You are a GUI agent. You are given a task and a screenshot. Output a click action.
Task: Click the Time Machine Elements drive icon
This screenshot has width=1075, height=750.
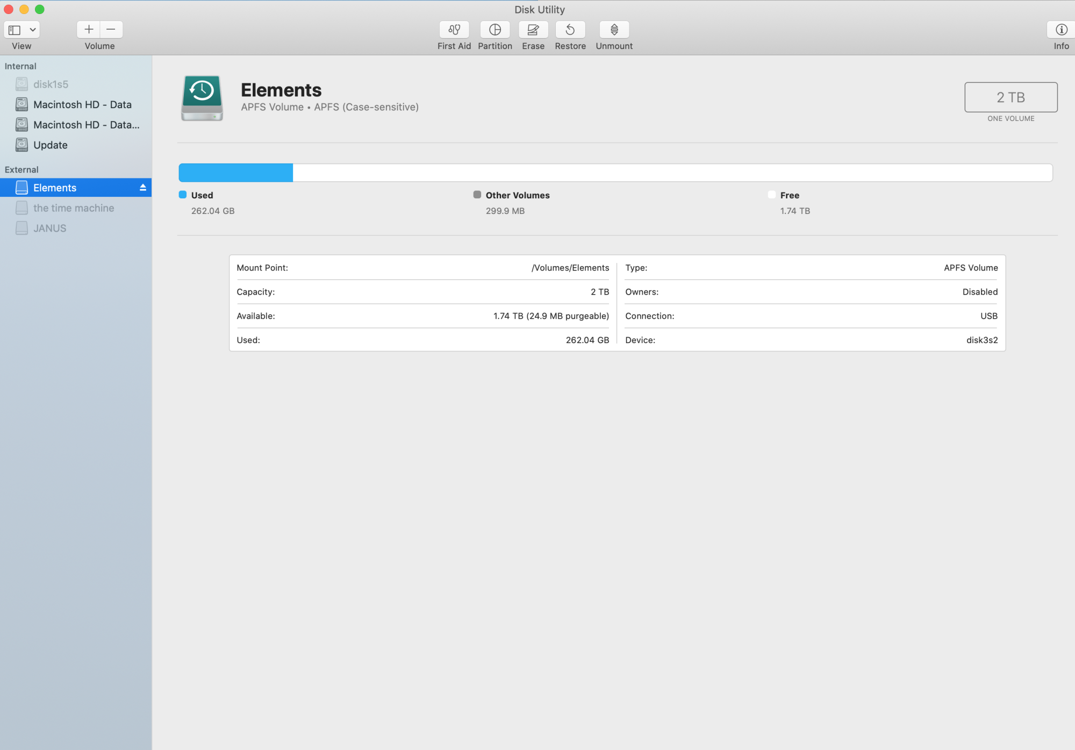click(202, 98)
